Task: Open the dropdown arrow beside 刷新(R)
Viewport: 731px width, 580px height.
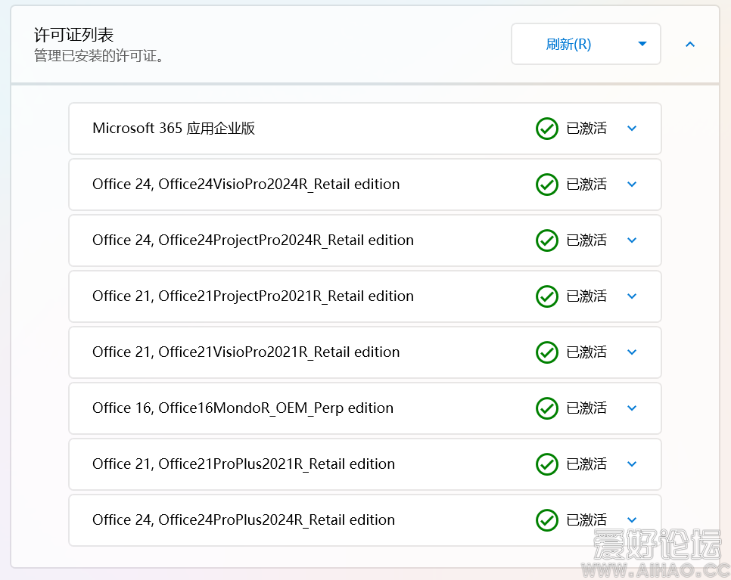Action: (x=642, y=44)
